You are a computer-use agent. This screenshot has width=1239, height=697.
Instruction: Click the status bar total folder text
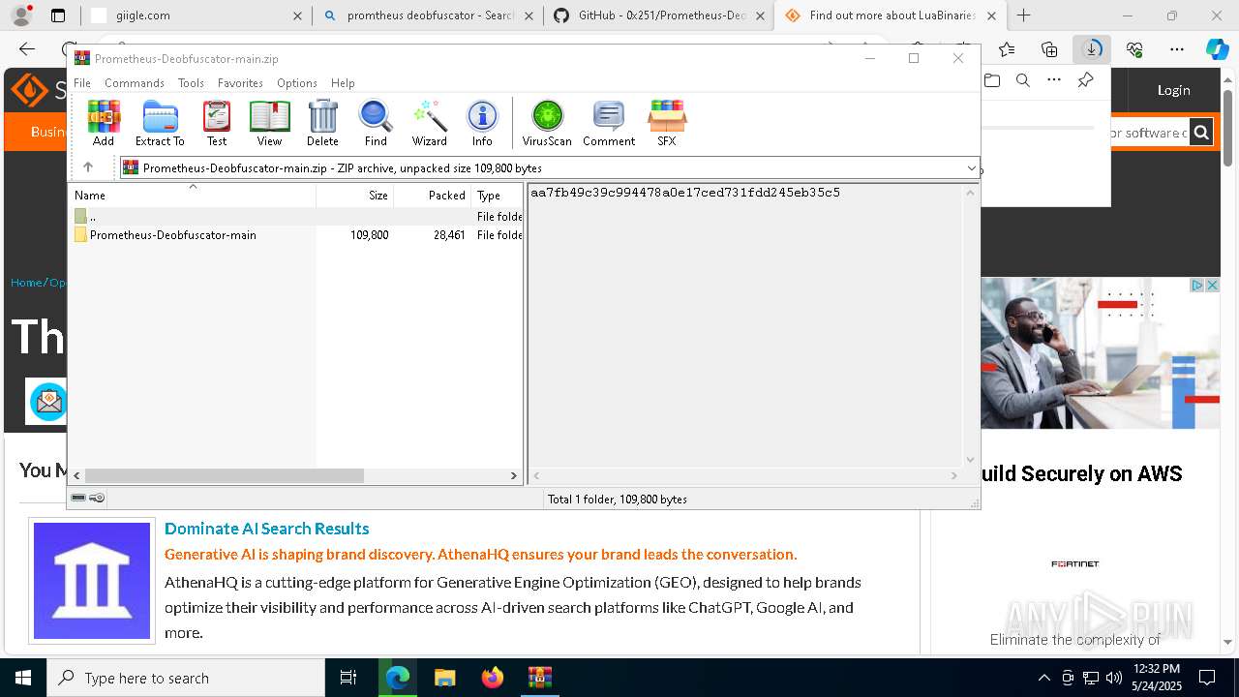click(x=618, y=500)
